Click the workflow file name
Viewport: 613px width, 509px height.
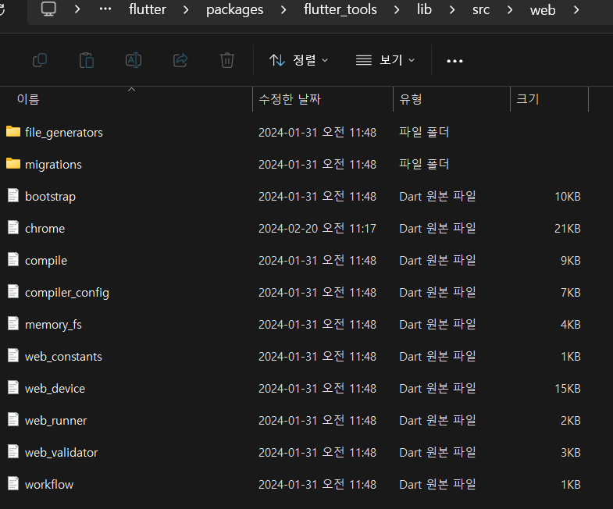[x=49, y=485]
